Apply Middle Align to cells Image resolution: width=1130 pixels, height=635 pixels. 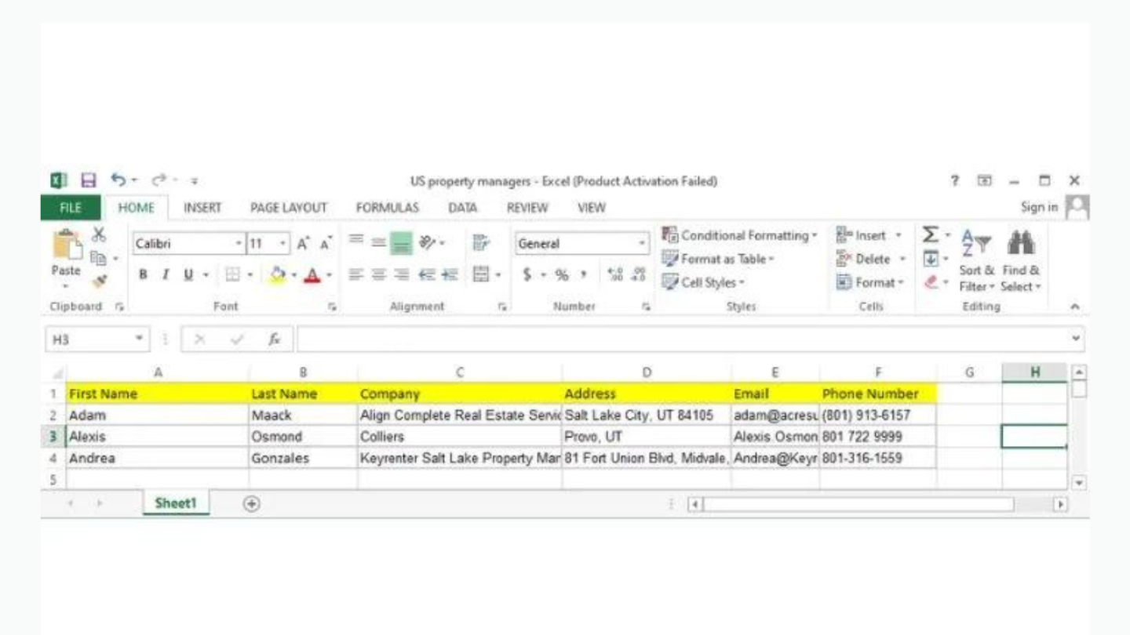(378, 242)
